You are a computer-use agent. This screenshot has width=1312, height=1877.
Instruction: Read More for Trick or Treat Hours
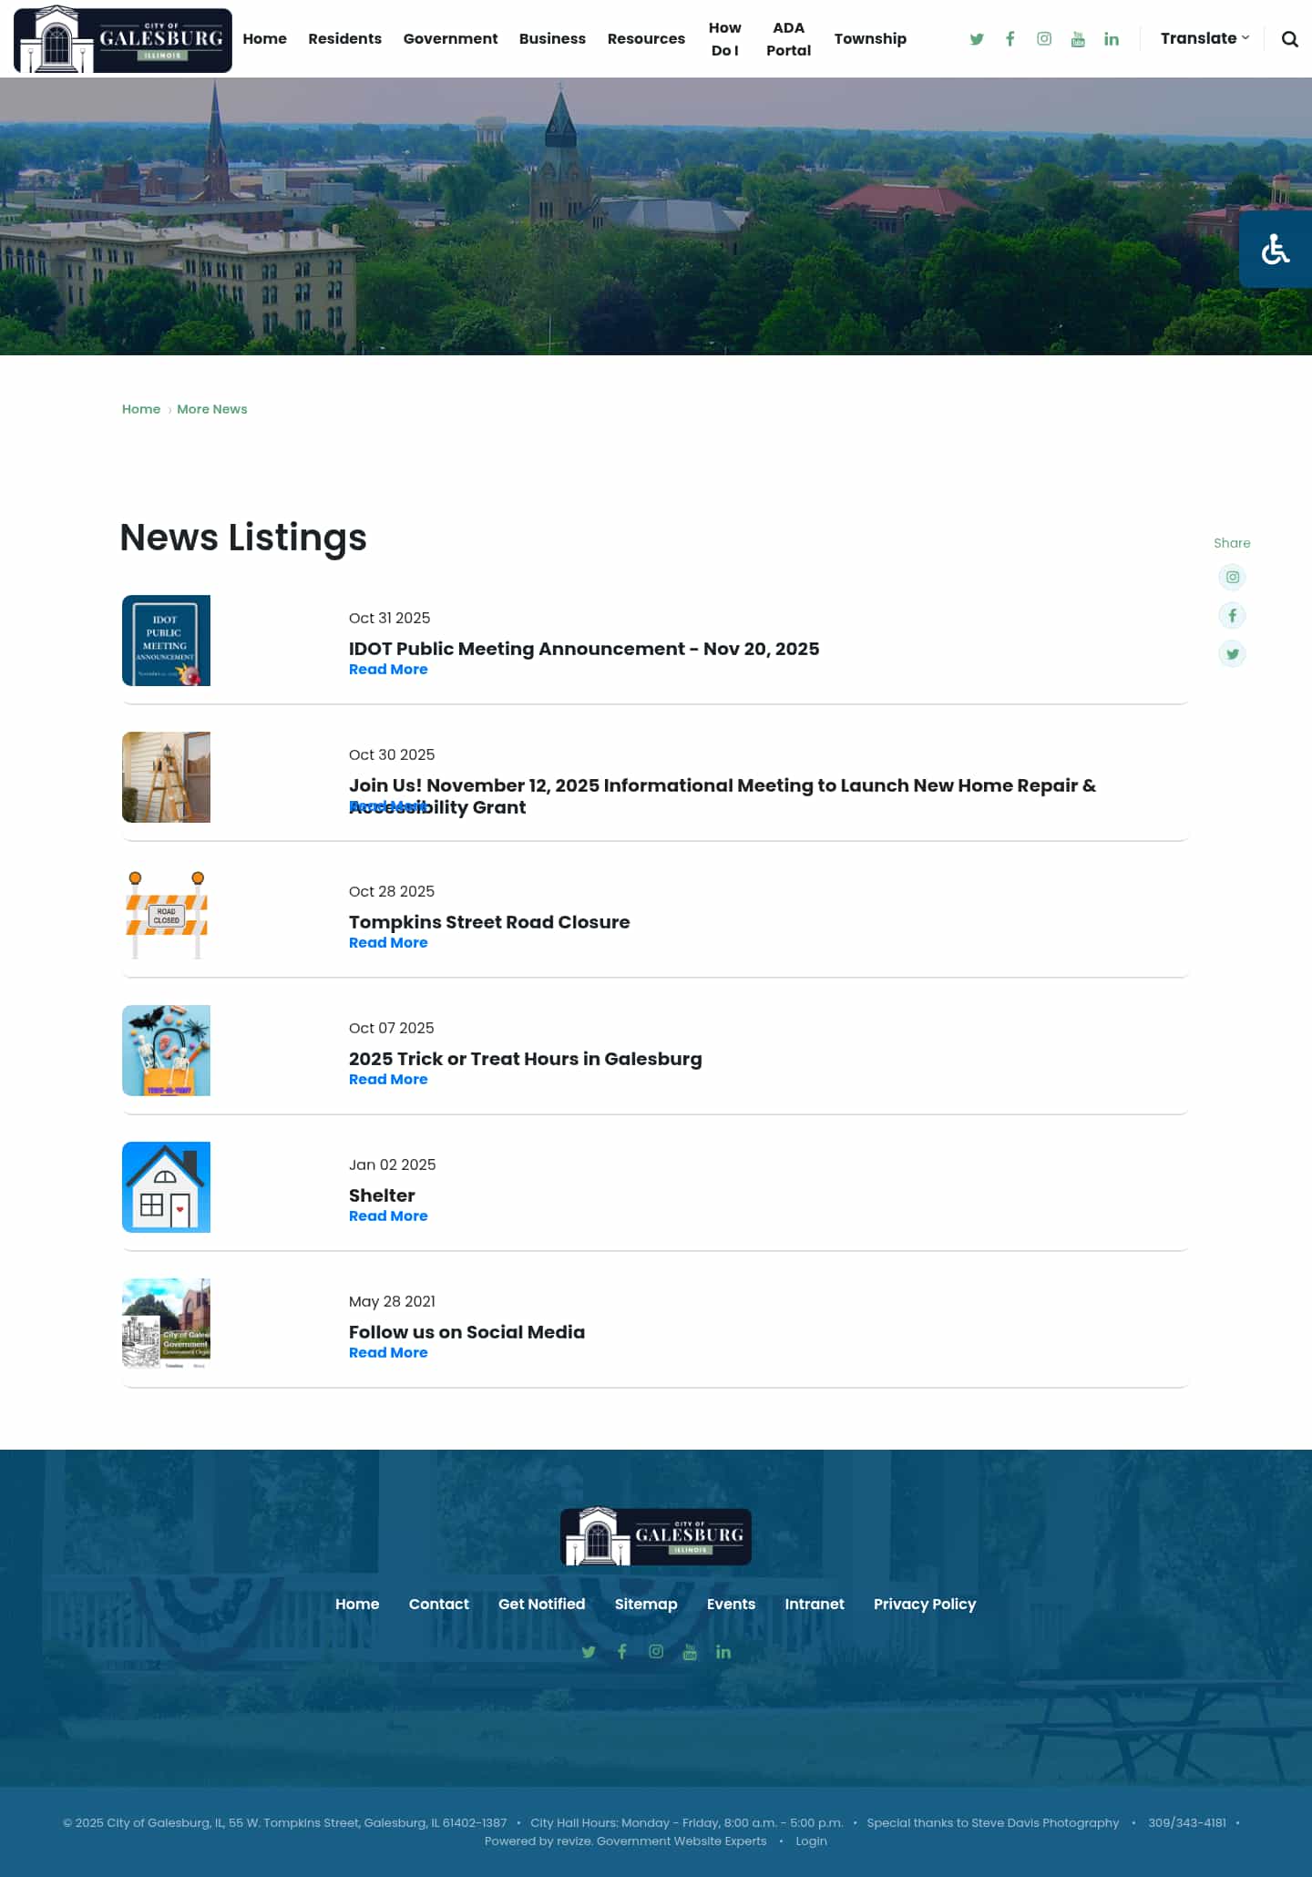[x=388, y=1080]
